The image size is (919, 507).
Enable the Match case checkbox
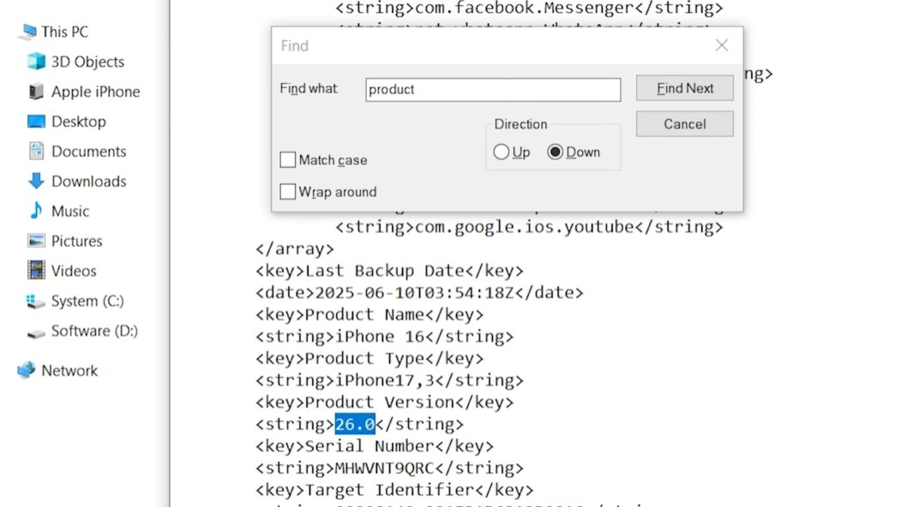click(x=288, y=160)
